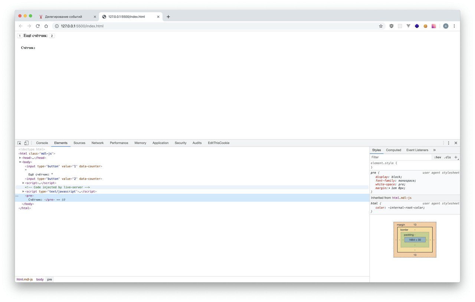The height and width of the screenshot is (302, 475).
Task: Open DevTools customize three-dot menu
Action: tap(448, 143)
